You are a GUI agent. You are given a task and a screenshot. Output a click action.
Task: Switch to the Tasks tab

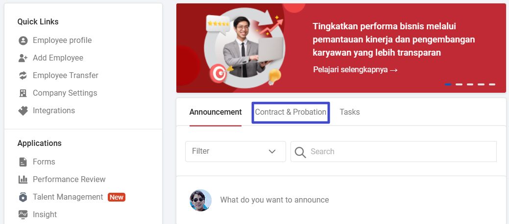(350, 112)
